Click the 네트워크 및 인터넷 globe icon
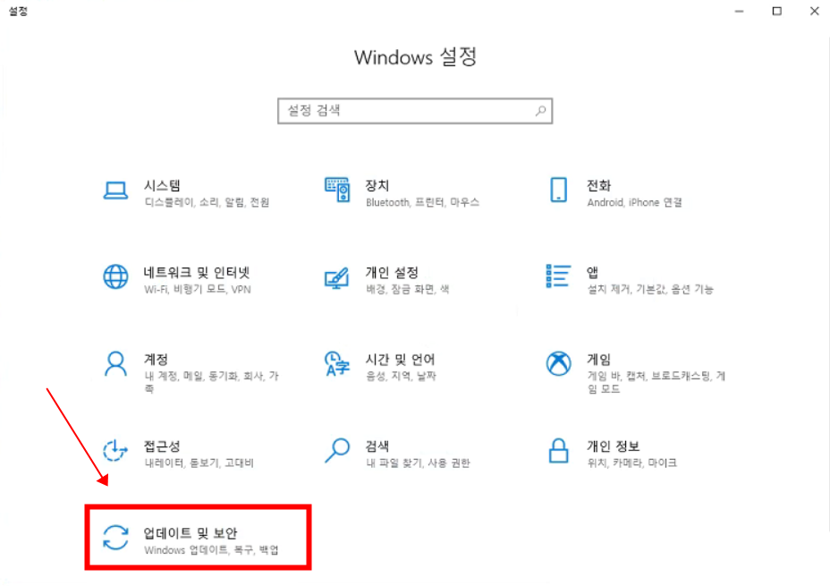 pos(115,277)
